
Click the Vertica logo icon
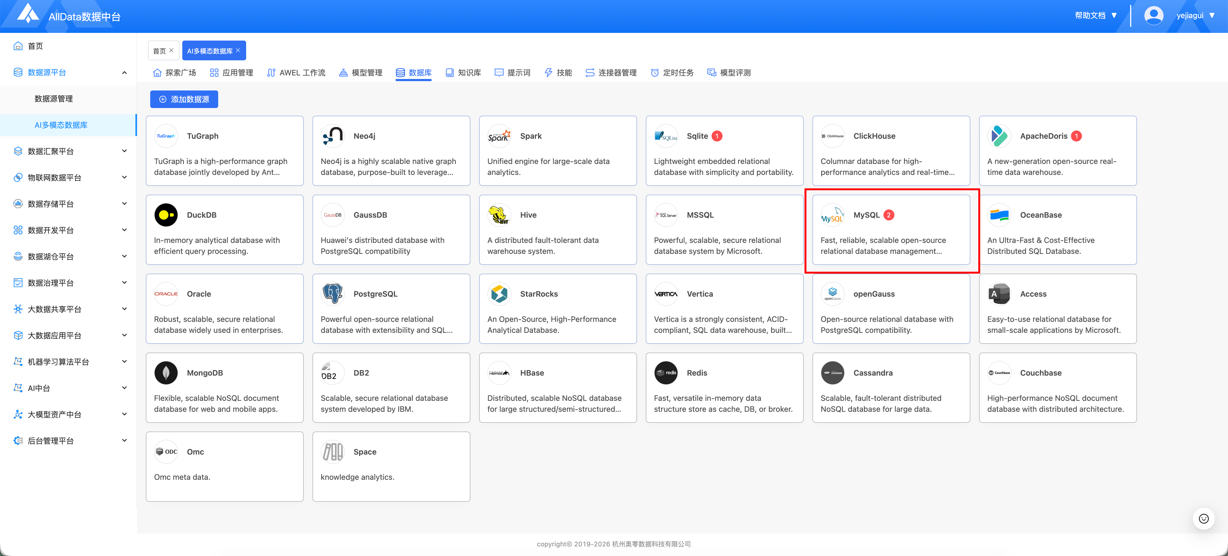[x=666, y=294]
